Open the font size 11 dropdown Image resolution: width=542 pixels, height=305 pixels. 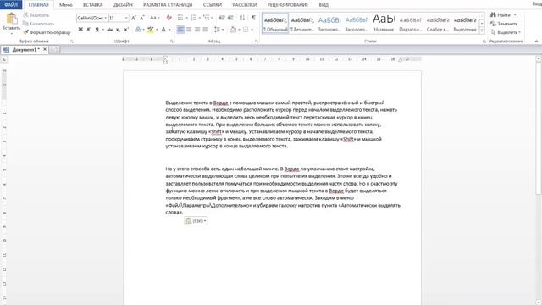126,18
